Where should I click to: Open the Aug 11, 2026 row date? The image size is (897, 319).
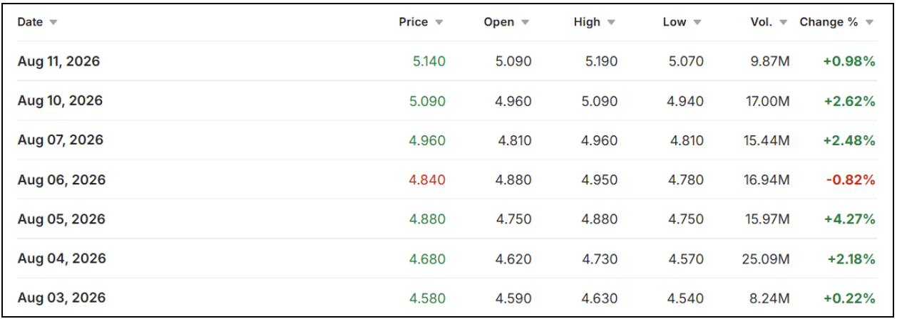click(58, 61)
